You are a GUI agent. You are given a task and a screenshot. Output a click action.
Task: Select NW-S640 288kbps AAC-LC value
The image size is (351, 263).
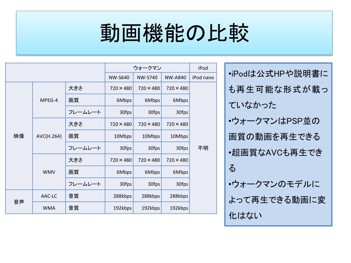point(119,196)
